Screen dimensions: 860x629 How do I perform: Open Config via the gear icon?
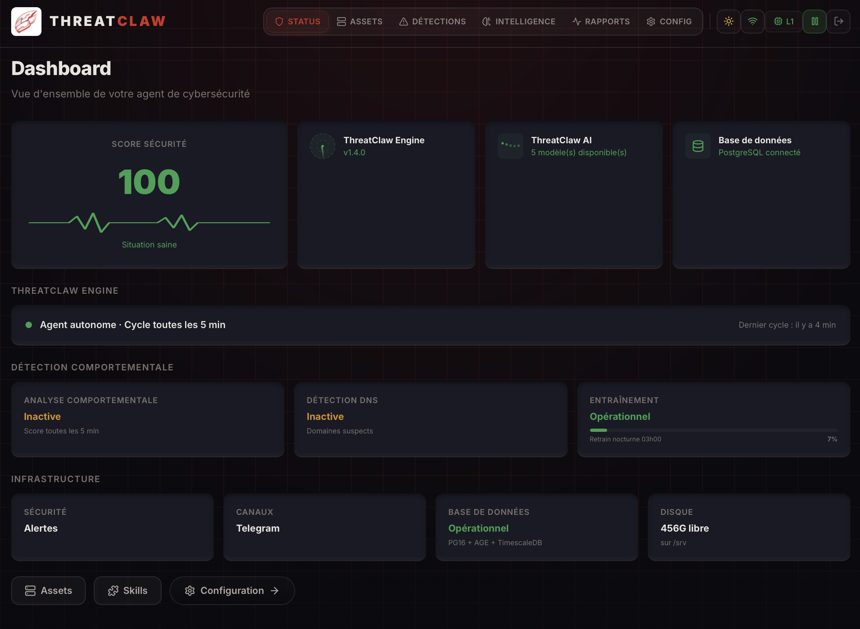651,22
